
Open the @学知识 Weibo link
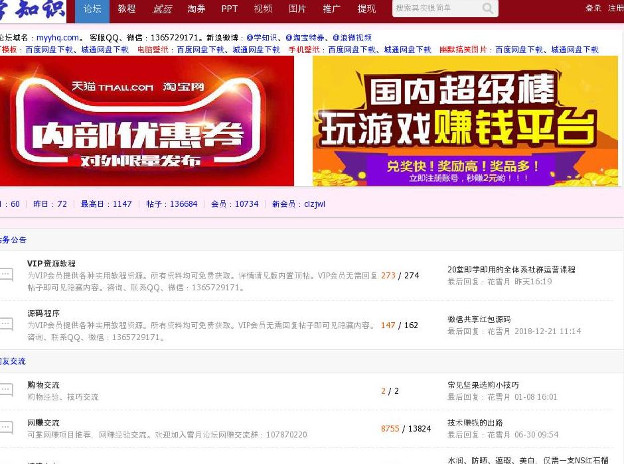pyautogui.click(x=261, y=37)
